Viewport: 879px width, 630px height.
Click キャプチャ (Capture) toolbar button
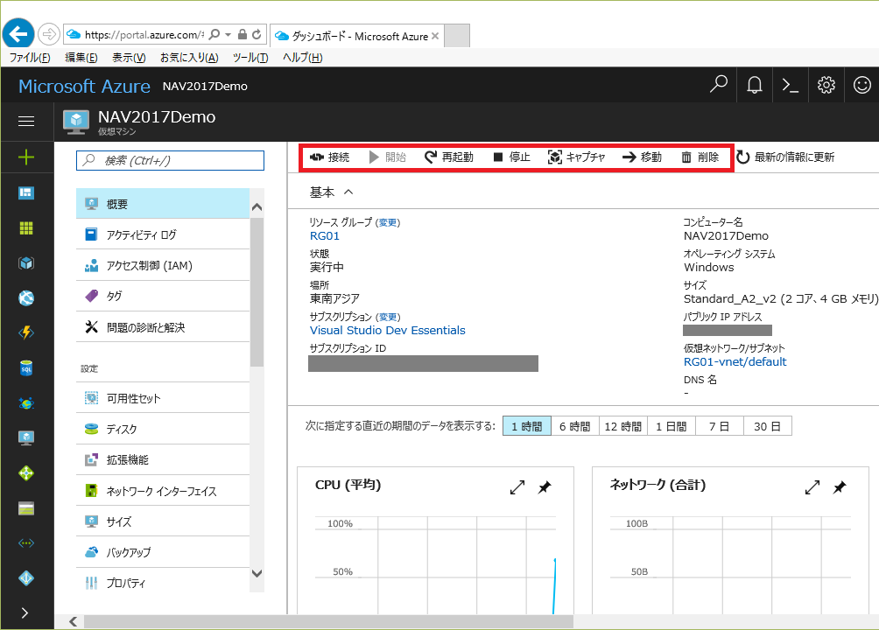pyautogui.click(x=576, y=157)
